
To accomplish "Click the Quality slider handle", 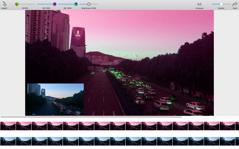I will point(221,4).
